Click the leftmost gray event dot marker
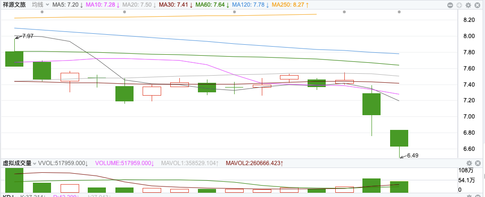485x197 pixels. point(42,12)
